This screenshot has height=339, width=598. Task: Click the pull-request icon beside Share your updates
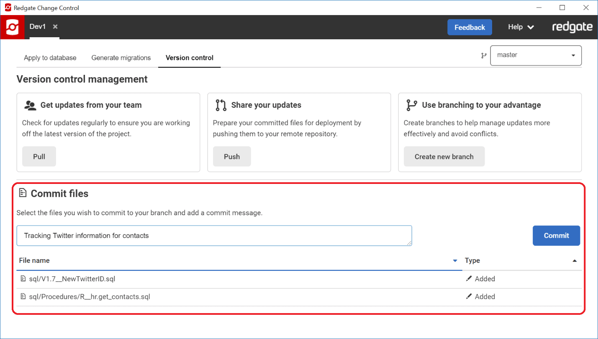pyautogui.click(x=221, y=105)
